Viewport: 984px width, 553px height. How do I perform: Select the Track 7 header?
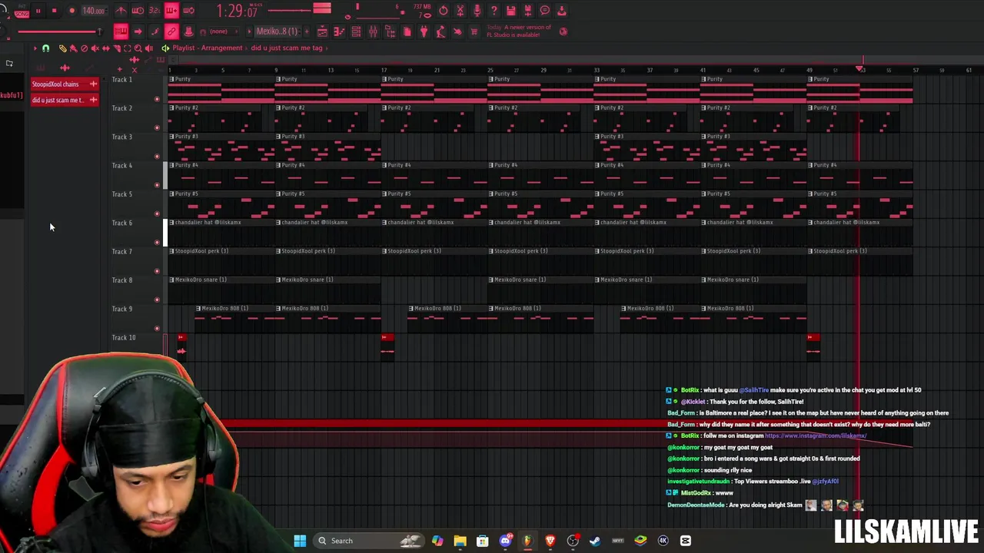pyautogui.click(x=135, y=263)
